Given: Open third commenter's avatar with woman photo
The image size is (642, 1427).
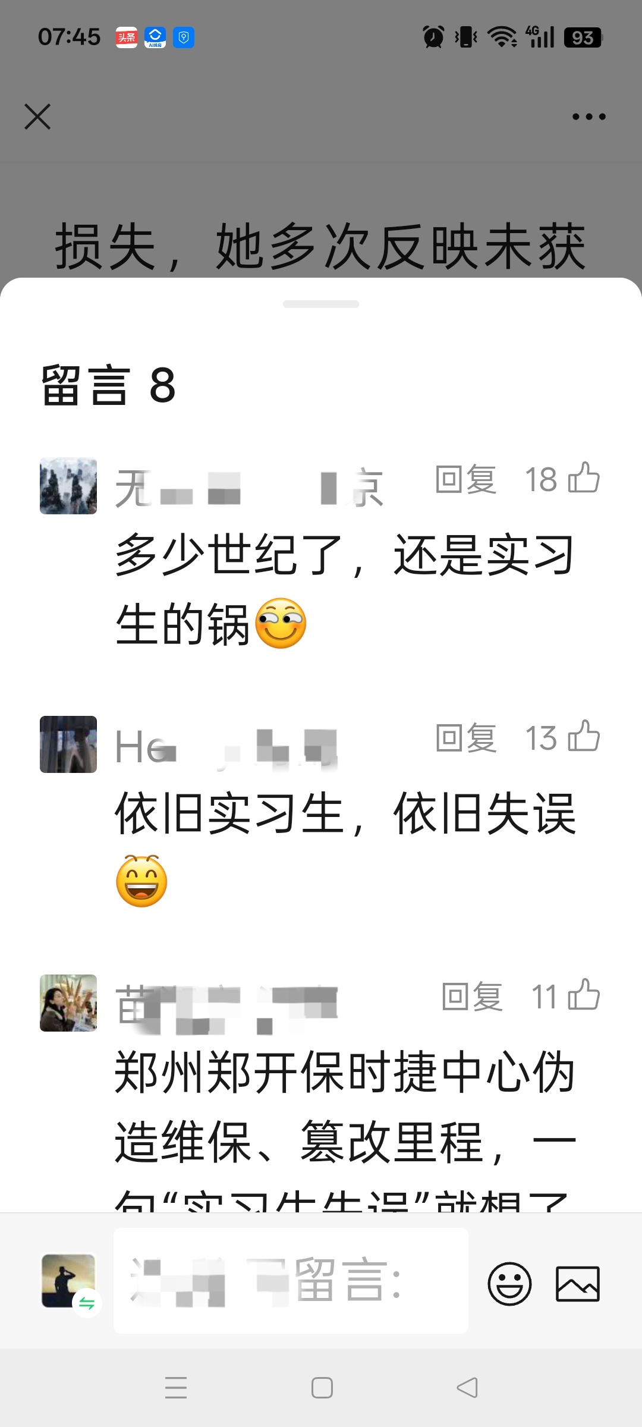Looking at the screenshot, I should click(x=68, y=1003).
